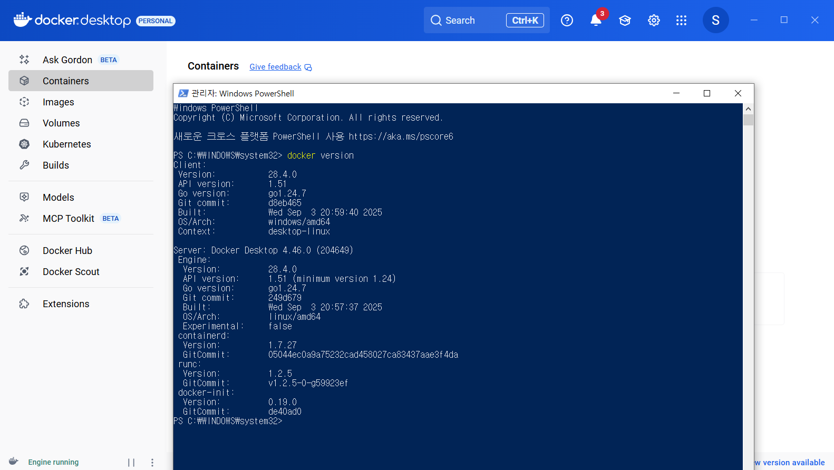Image resolution: width=834 pixels, height=470 pixels.
Task: Click the new version available link
Action: click(x=789, y=462)
